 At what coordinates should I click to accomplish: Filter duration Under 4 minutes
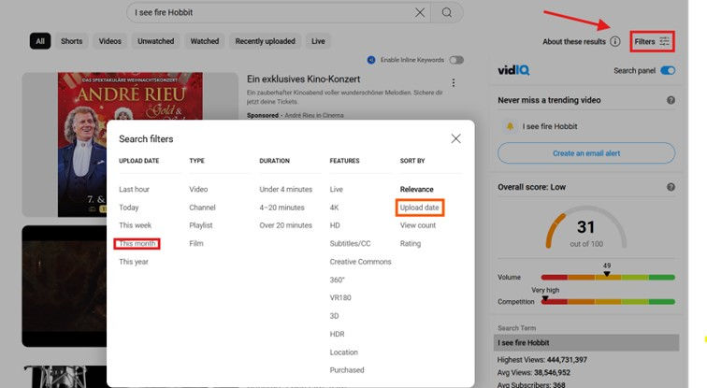coord(286,189)
